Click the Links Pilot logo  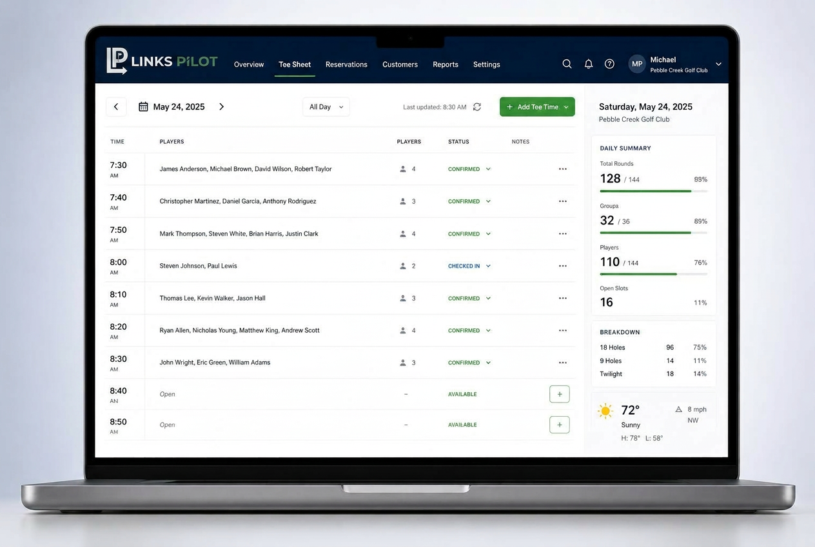pos(162,61)
